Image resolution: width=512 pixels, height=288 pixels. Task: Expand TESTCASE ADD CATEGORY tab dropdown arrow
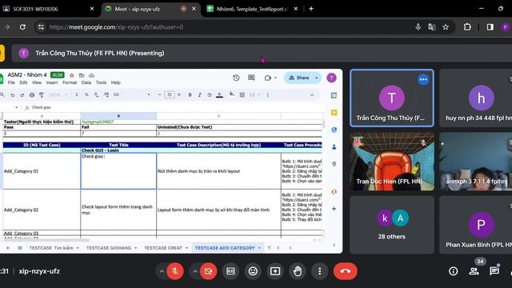(259, 248)
